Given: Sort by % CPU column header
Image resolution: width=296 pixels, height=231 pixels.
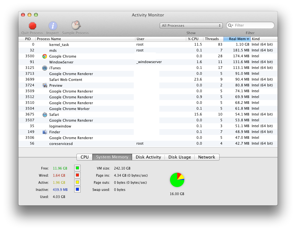Looking at the screenshot, I should click(x=194, y=39).
